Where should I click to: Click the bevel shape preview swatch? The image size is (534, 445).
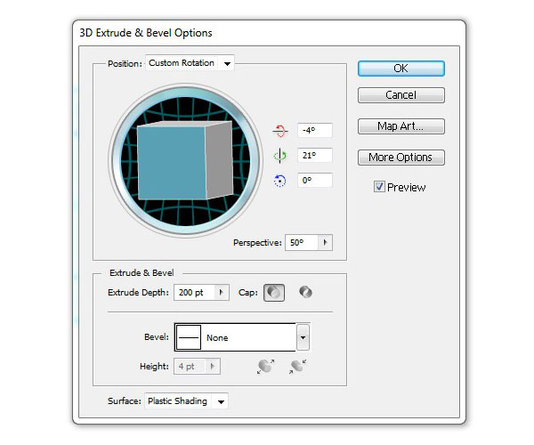189,337
